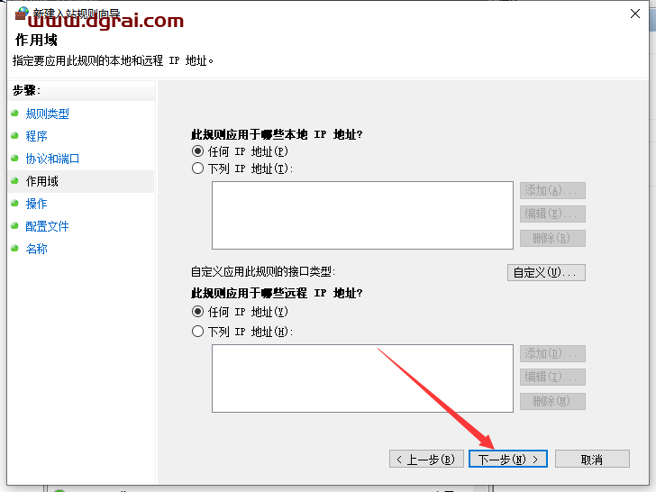Click local 编辑(E)... button
The height and width of the screenshot is (492, 656).
(x=552, y=214)
